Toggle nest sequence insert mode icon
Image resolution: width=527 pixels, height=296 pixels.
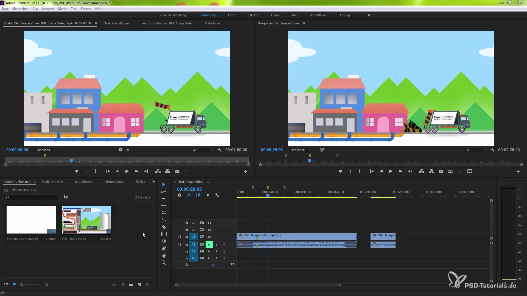click(180, 195)
